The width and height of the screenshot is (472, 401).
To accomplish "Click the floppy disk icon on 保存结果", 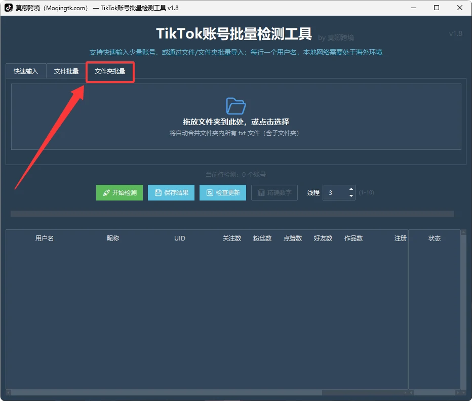I will pos(158,193).
